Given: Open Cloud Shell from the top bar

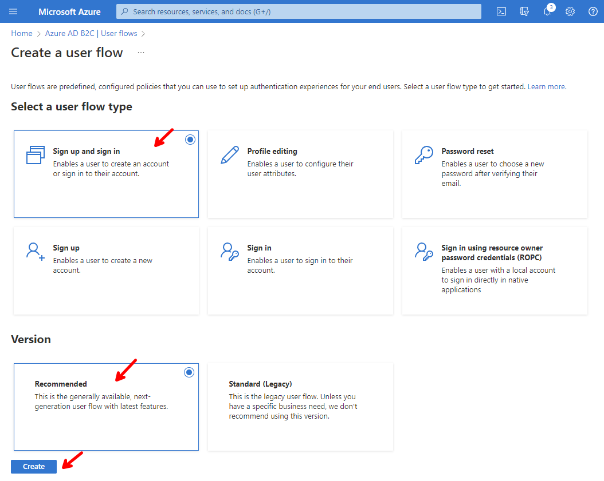Looking at the screenshot, I should coord(501,11).
